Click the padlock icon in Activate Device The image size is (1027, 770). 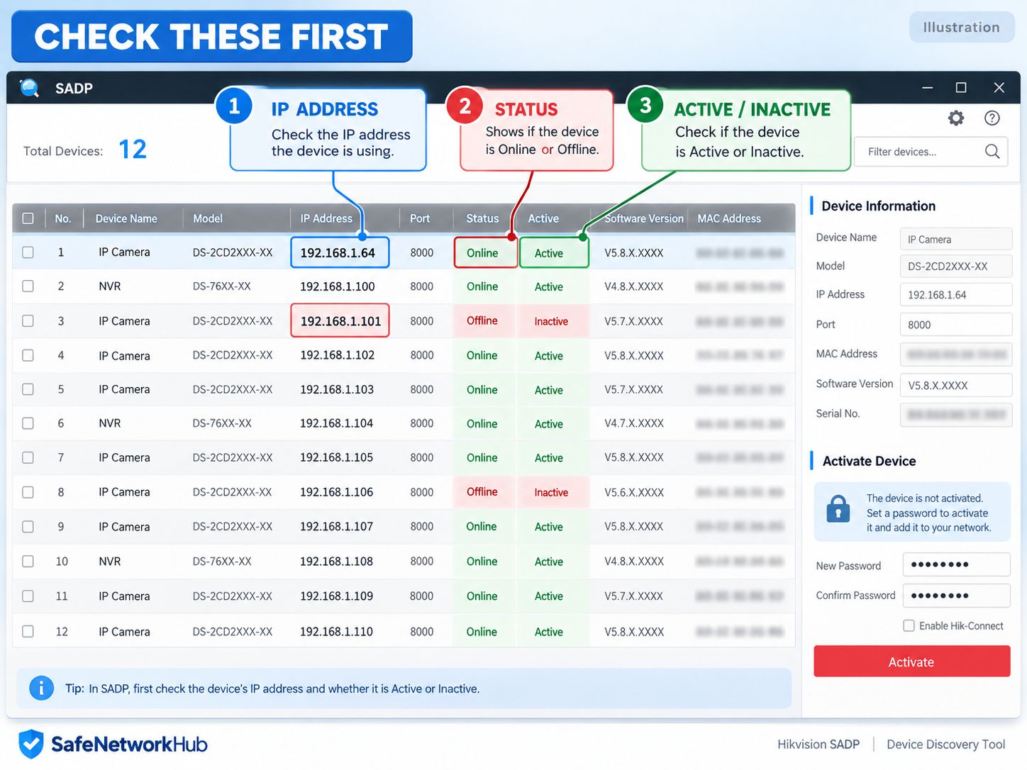838,508
